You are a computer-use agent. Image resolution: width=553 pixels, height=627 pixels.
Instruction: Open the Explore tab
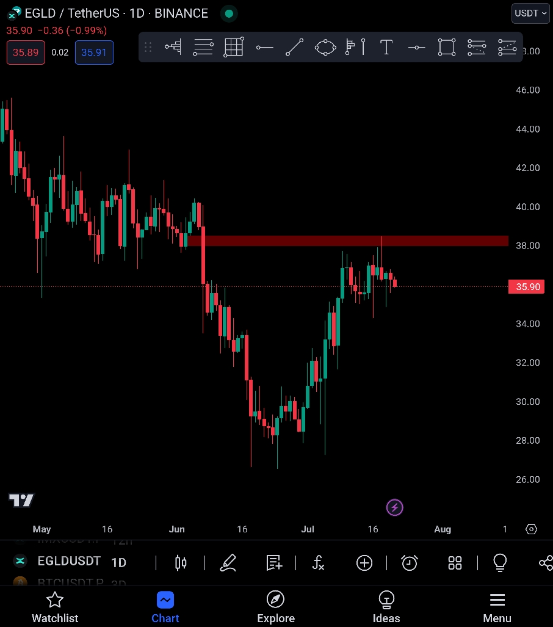click(x=276, y=607)
